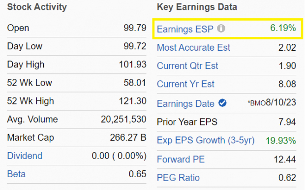Select the EPS growth value 19.93%
This screenshot has width=305, height=190.
click(281, 141)
